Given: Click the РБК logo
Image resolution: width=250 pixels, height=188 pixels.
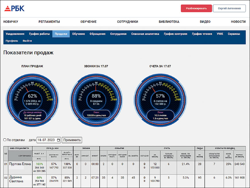Looking at the screenshot, I should pos(14,8).
